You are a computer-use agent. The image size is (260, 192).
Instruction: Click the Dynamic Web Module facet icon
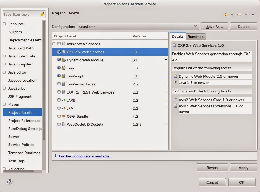pyautogui.click(x=63, y=60)
